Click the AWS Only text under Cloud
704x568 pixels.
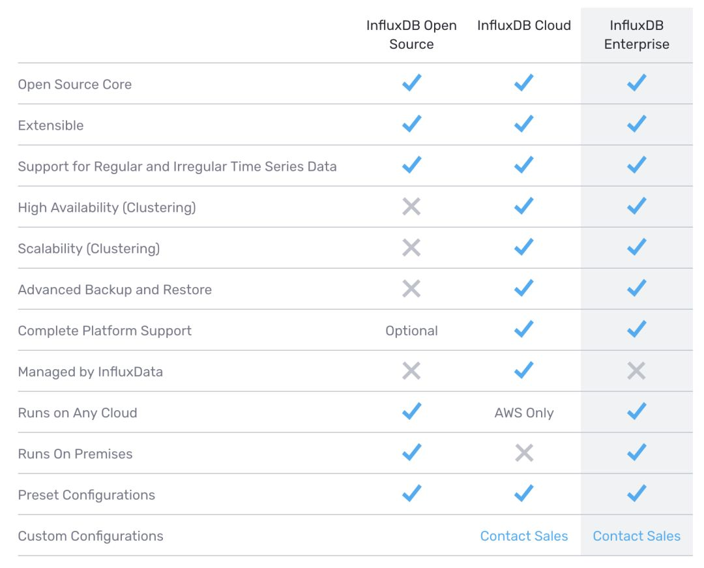click(524, 413)
